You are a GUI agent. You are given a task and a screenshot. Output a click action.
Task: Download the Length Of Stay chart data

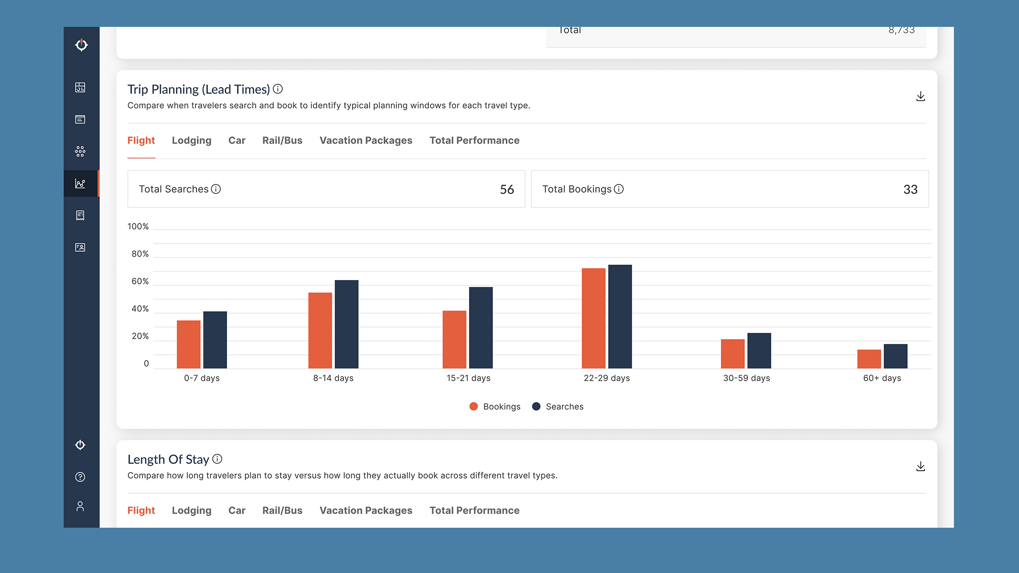tap(920, 466)
